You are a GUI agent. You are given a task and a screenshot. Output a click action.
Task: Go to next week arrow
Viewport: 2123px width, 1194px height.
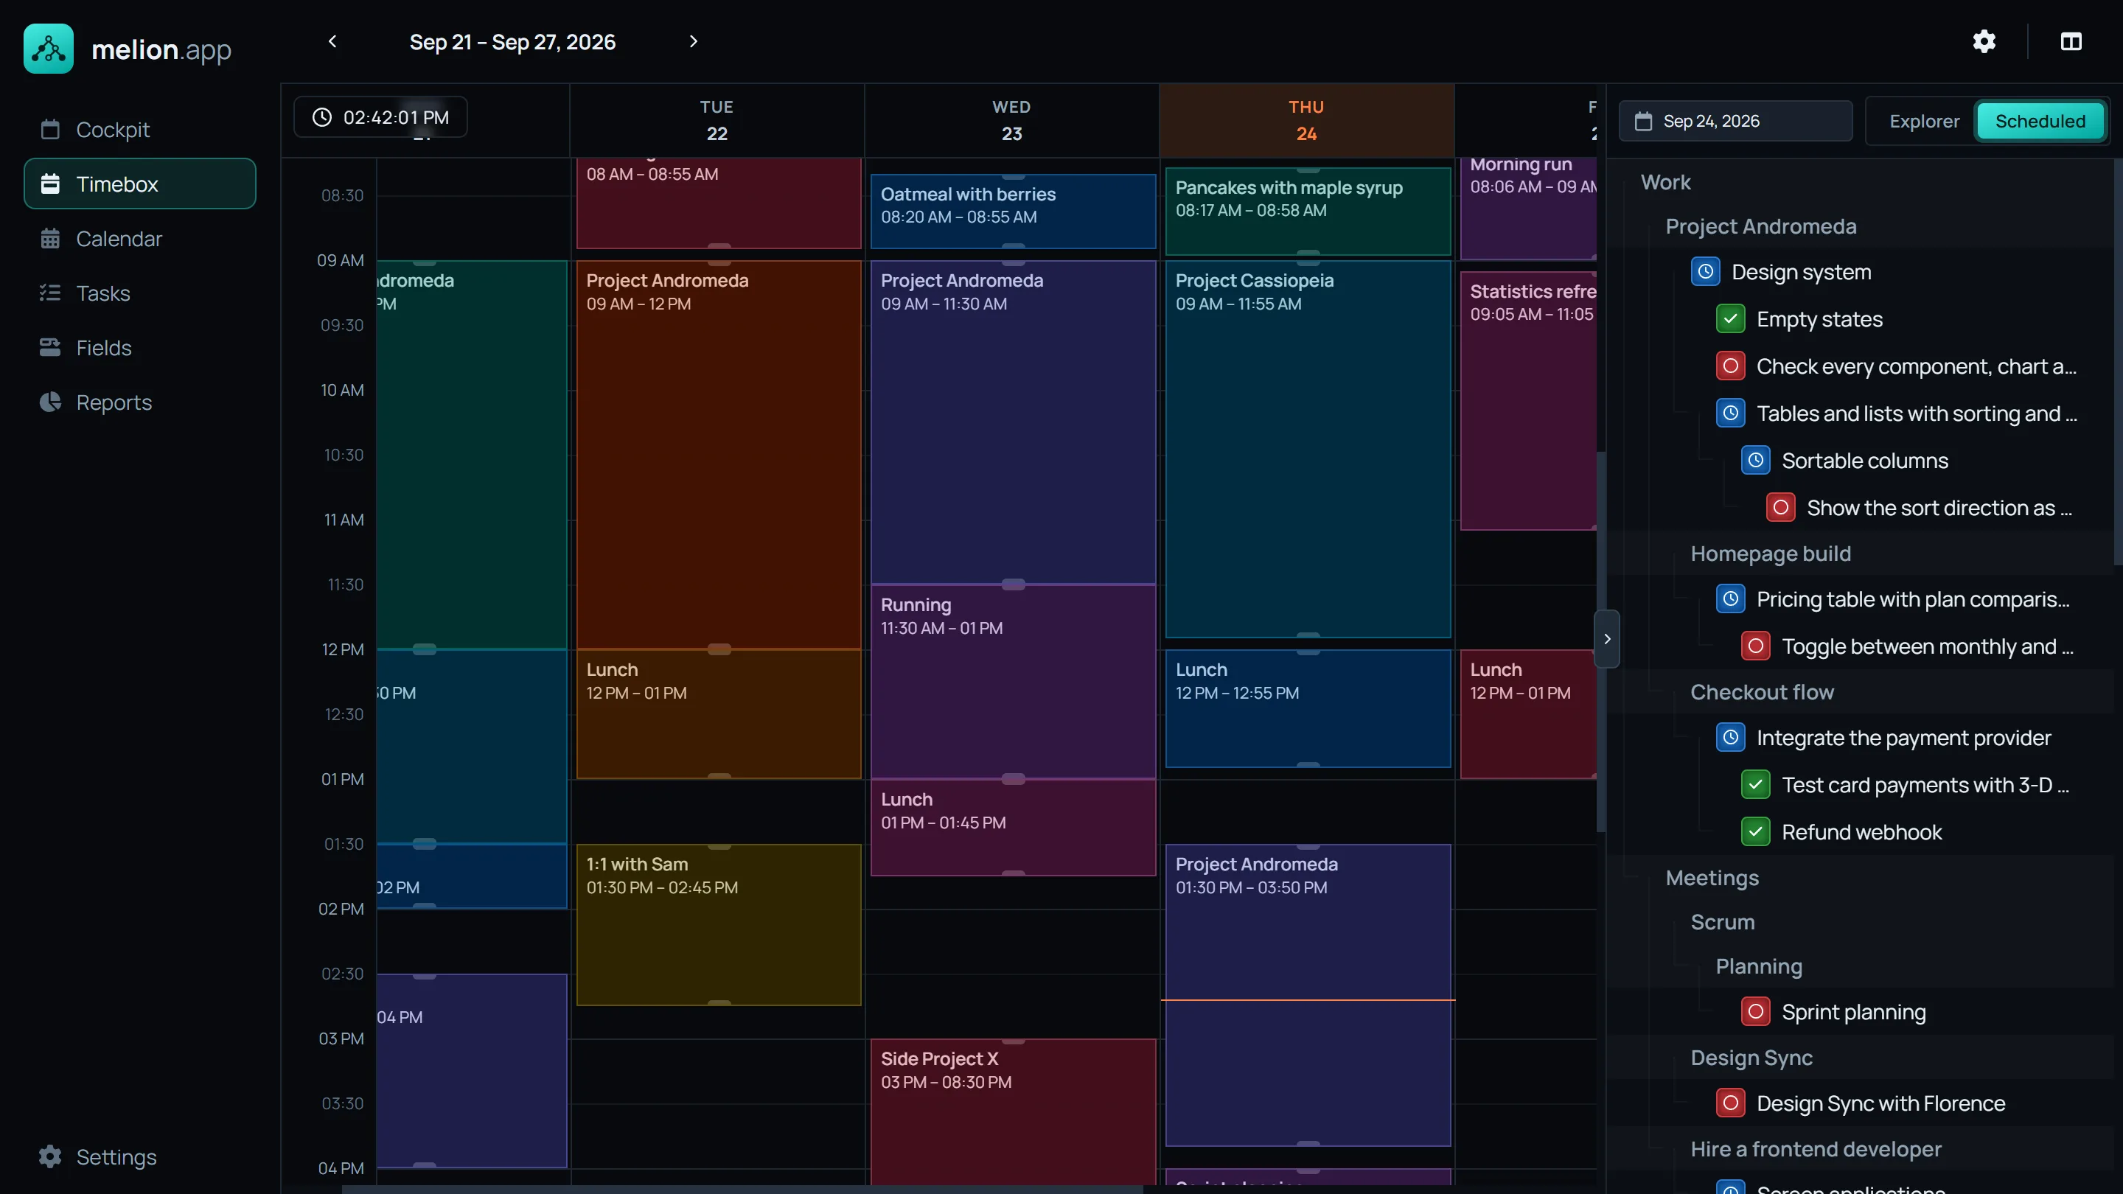(x=693, y=41)
